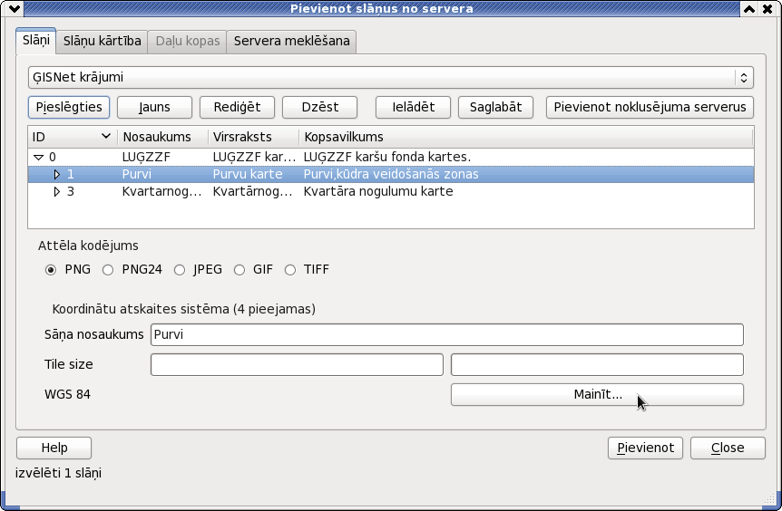Image resolution: width=782 pixels, height=511 pixels.
Task: Click the ID column sort arrow
Action: [106, 136]
